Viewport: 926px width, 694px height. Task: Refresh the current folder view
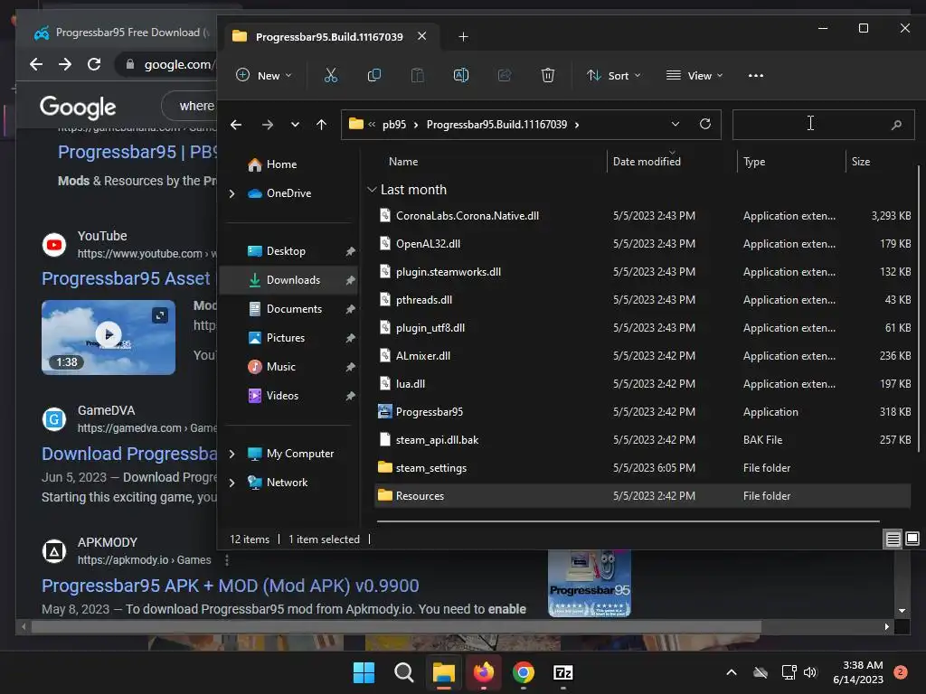(x=705, y=124)
